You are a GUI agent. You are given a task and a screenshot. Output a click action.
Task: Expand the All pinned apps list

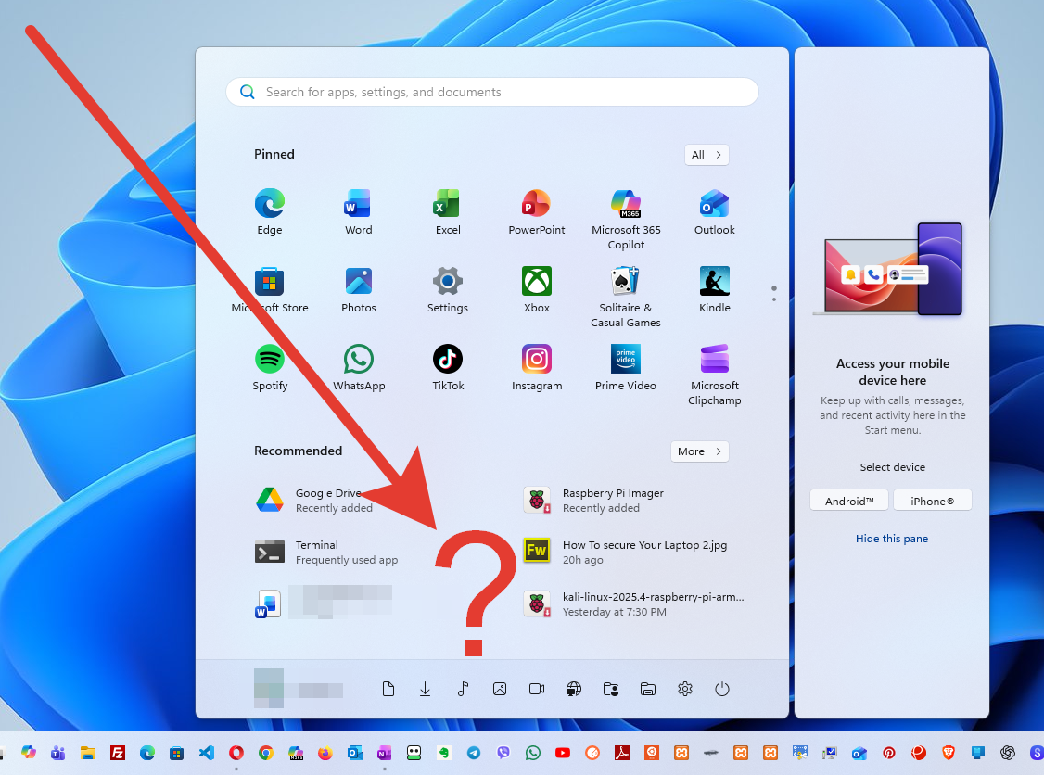pos(707,155)
